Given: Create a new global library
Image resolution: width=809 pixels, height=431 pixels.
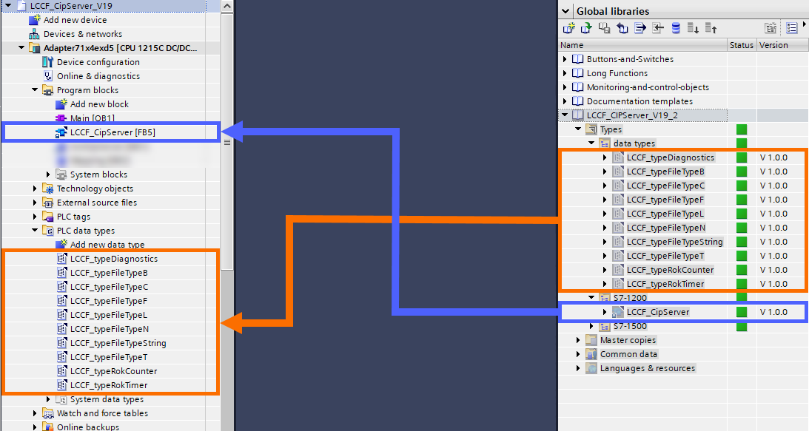Looking at the screenshot, I should point(568,28).
